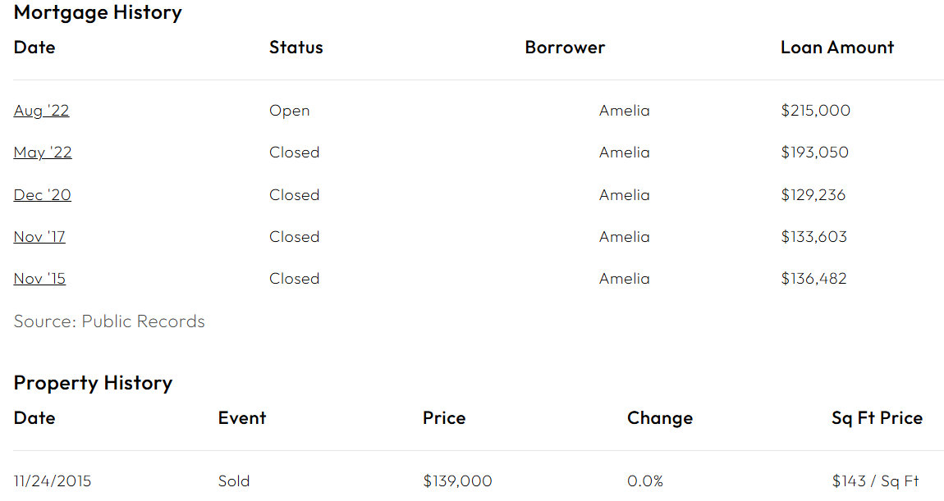This screenshot has height=501, width=944.
Task: Click borrower Amelia in the Aug '22 row
Action: click(625, 111)
